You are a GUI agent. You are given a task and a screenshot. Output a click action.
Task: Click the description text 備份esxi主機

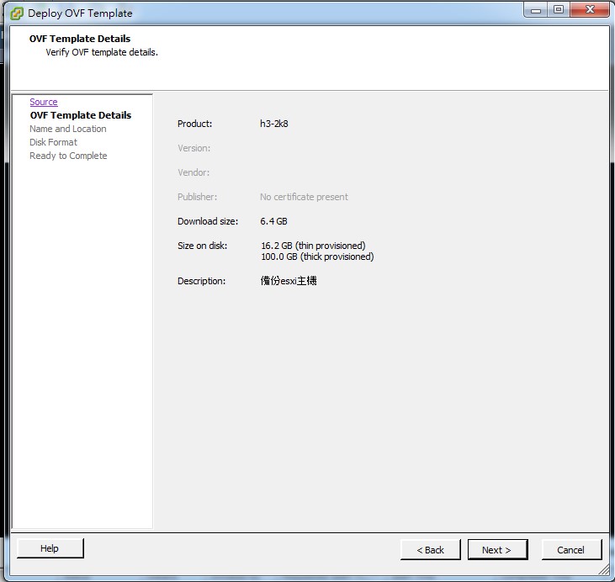pyautogui.click(x=289, y=281)
